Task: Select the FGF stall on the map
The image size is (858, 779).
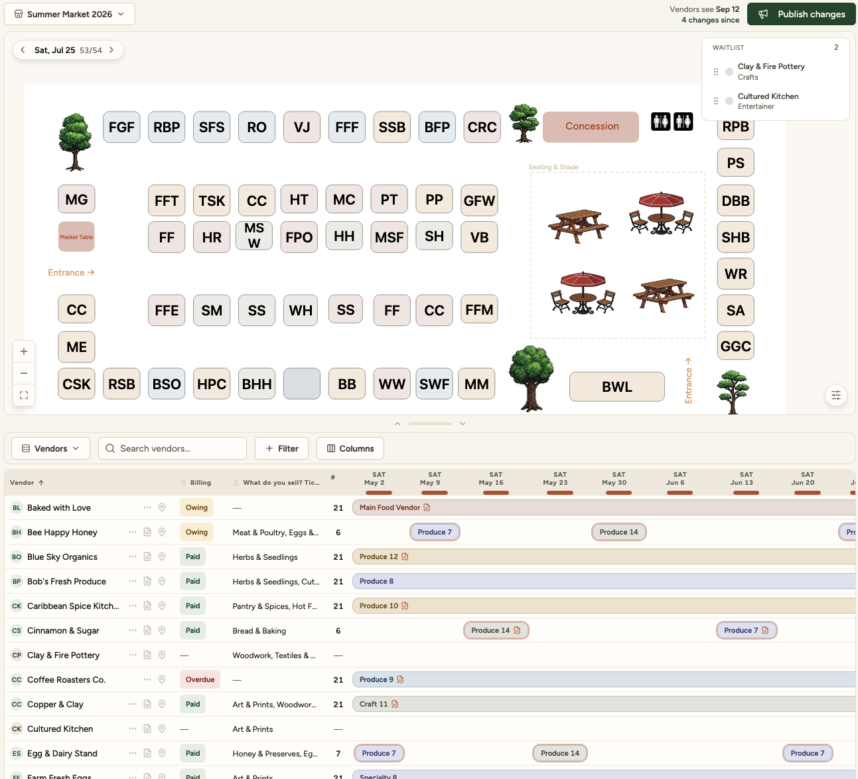Action: point(121,127)
